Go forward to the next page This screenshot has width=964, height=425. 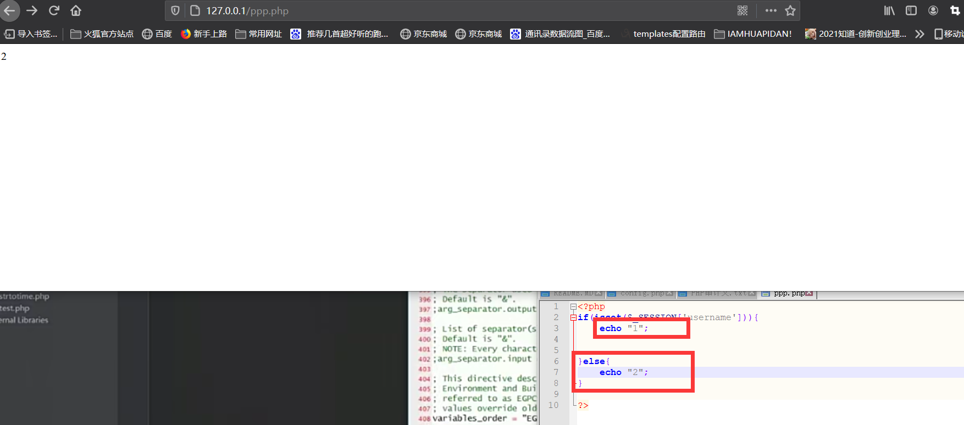32,10
